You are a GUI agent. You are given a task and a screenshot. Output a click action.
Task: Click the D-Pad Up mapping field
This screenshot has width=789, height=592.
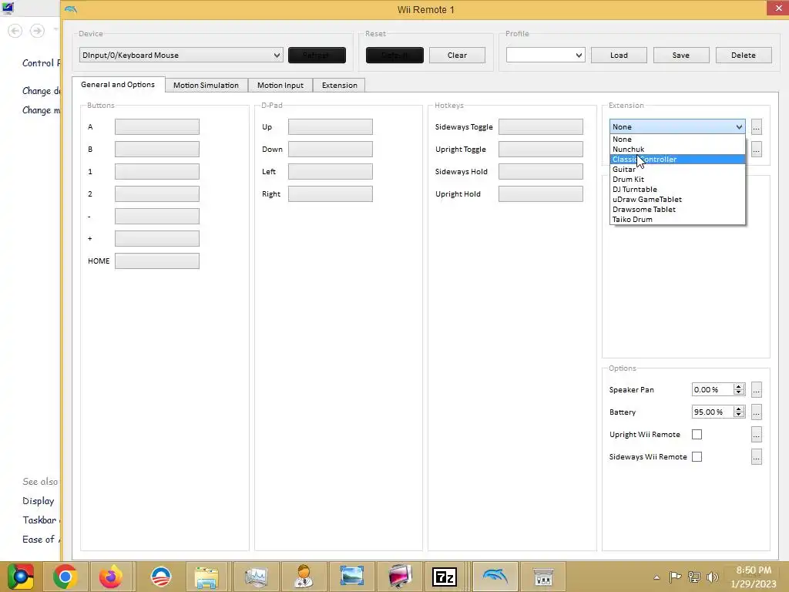(x=330, y=127)
